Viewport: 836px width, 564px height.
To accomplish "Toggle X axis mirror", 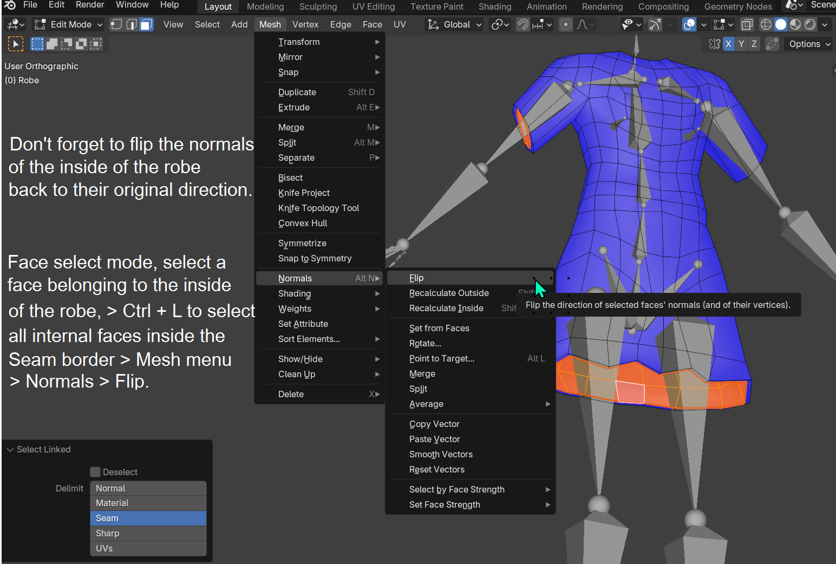I will tap(728, 44).
